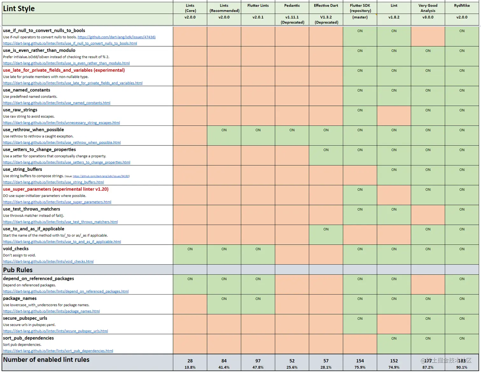Select the Effective Dart column header

[x=326, y=8]
